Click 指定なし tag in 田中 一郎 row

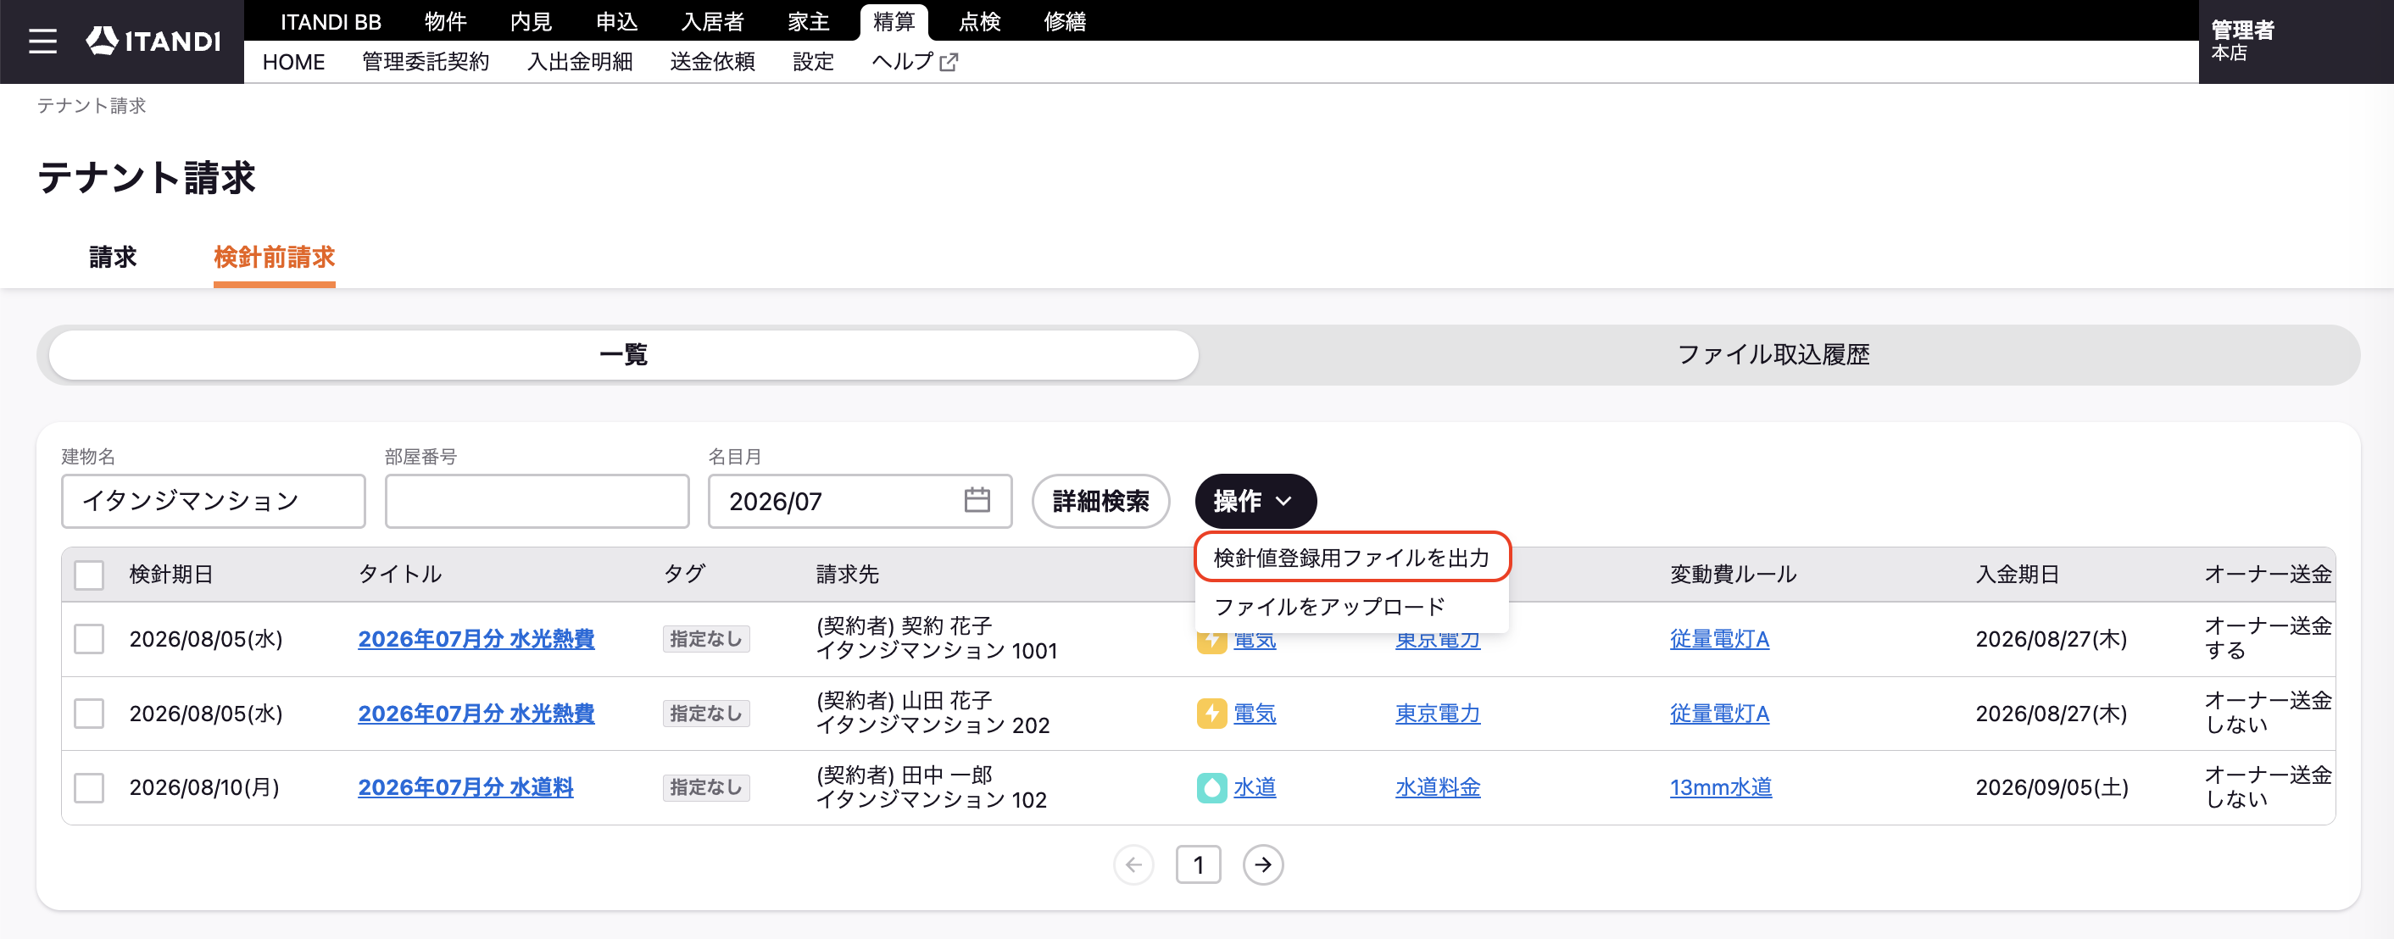point(705,787)
